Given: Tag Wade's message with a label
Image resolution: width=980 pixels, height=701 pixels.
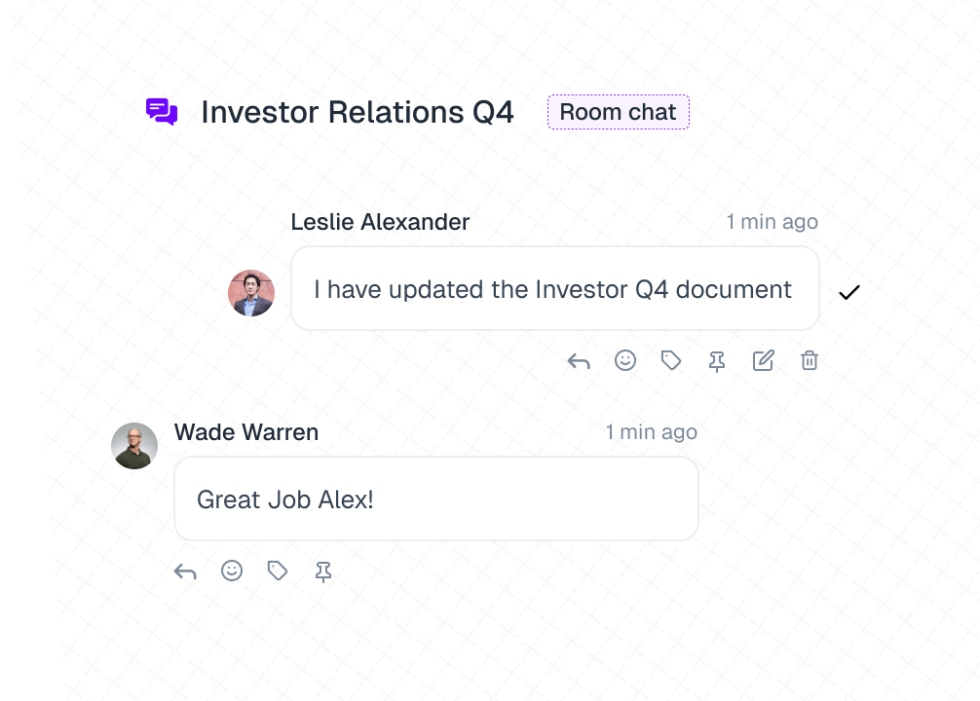Looking at the screenshot, I should tap(278, 572).
